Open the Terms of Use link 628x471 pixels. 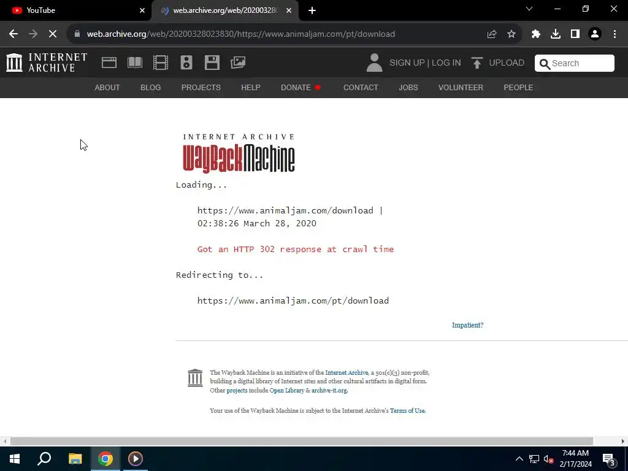click(x=407, y=410)
